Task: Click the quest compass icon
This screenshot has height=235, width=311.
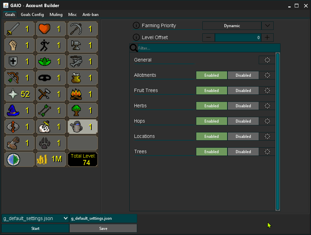Action: [x=13, y=160]
